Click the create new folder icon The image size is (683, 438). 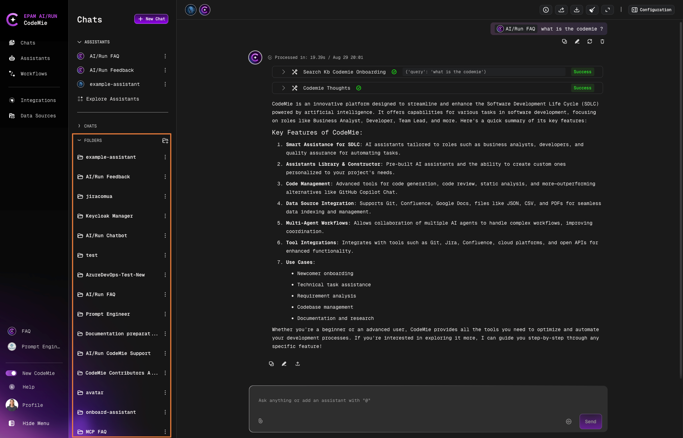click(x=165, y=141)
